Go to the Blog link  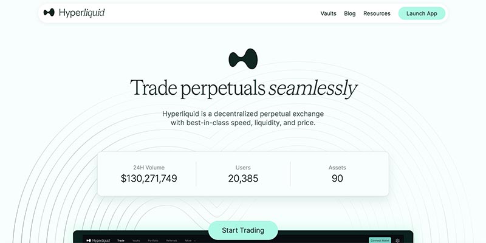[350, 13]
